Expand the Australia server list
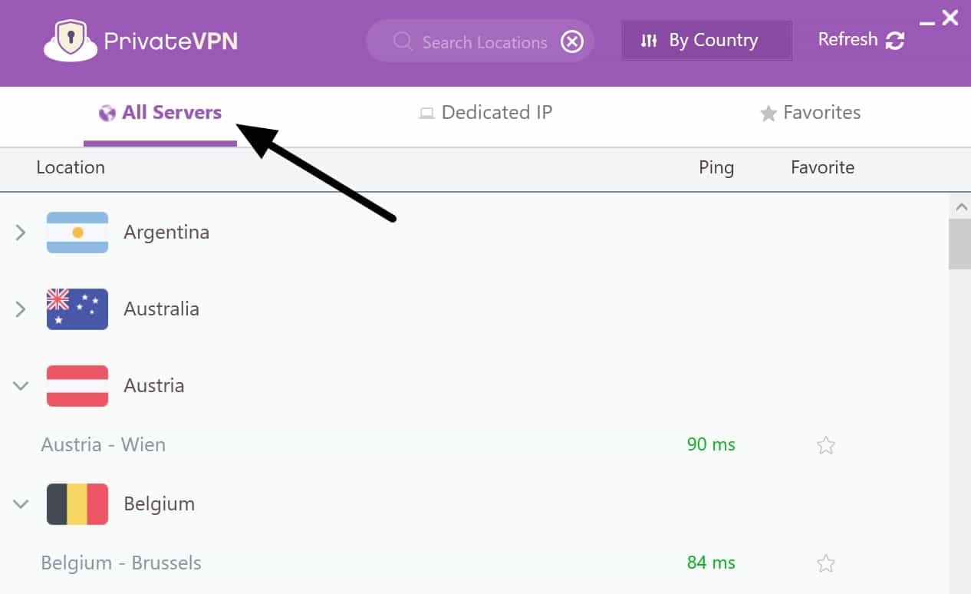The width and height of the screenshot is (971, 594). pos(21,309)
